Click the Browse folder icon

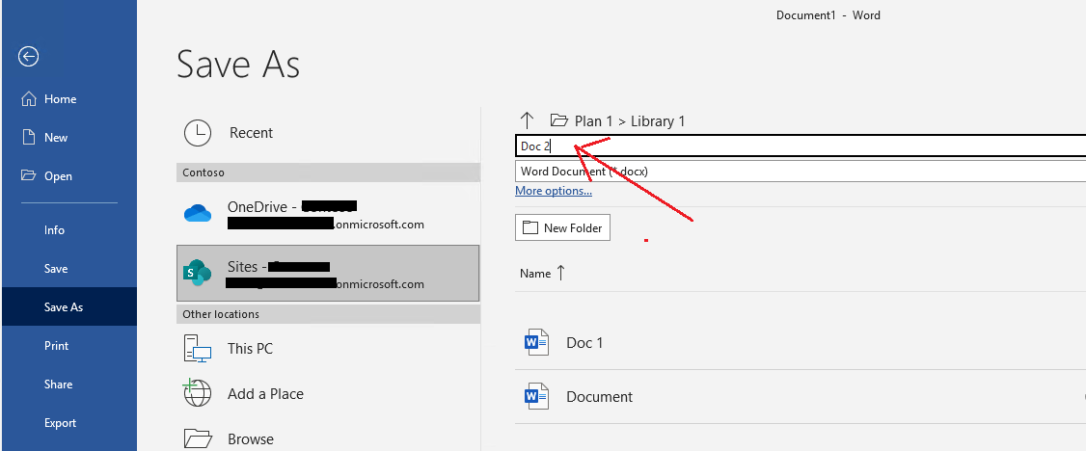pyautogui.click(x=198, y=438)
